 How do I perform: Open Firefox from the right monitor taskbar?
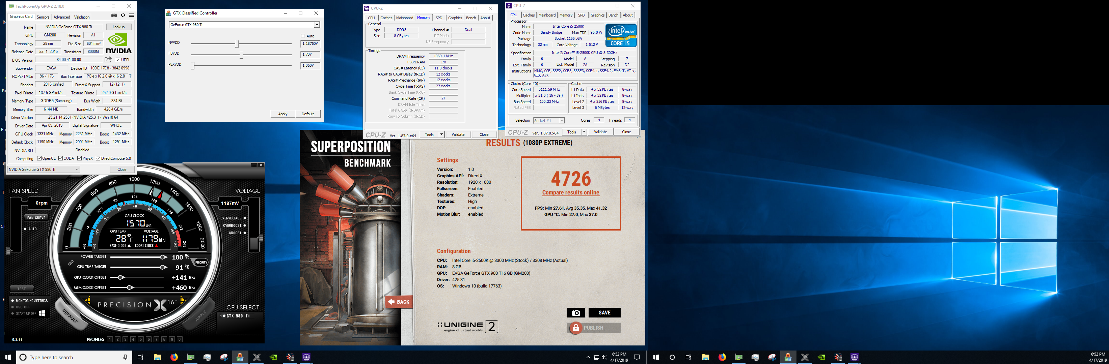722,357
